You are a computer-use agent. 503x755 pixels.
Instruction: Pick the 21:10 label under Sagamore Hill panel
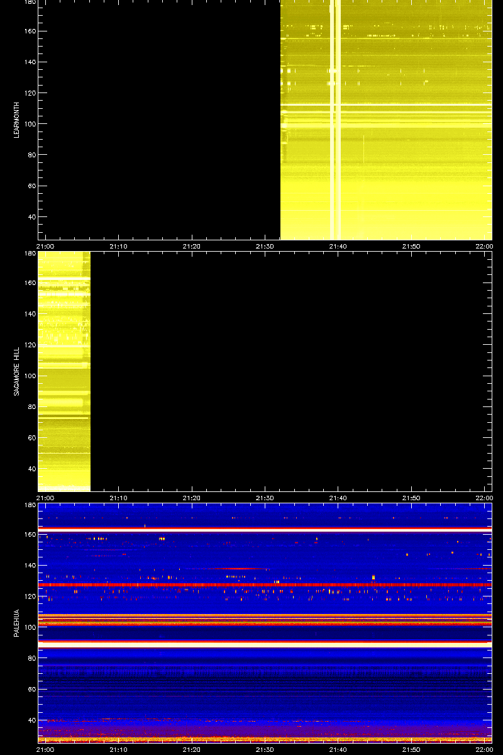point(119,498)
